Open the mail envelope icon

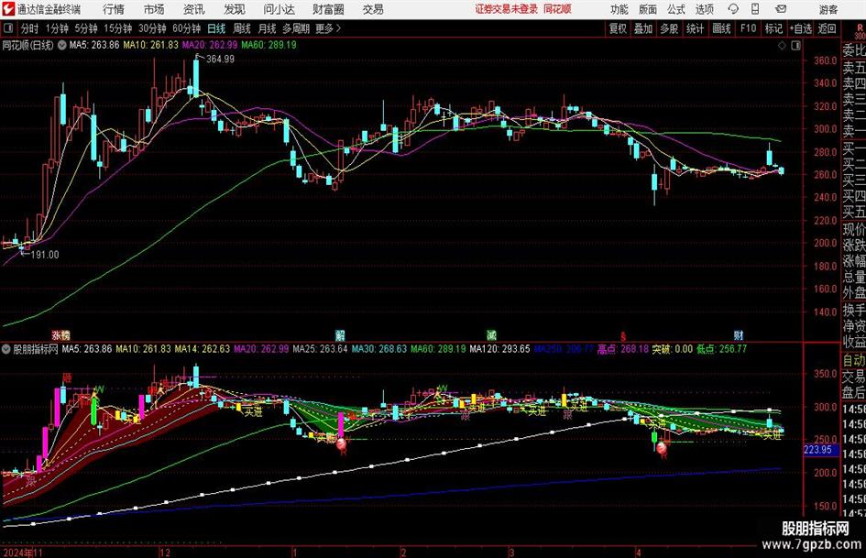tap(781, 9)
